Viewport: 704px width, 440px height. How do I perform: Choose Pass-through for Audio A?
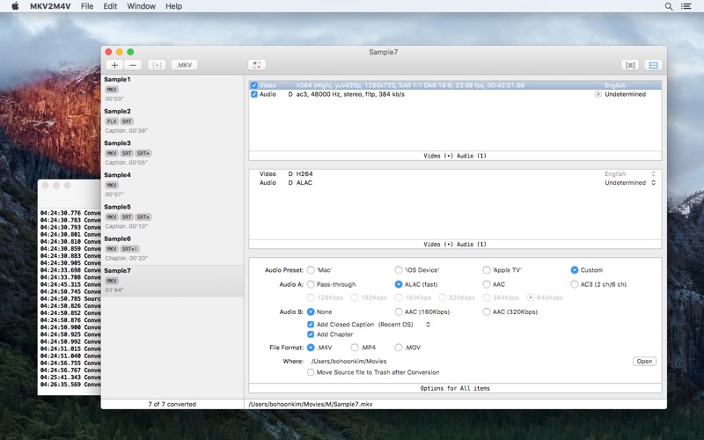pyautogui.click(x=311, y=284)
